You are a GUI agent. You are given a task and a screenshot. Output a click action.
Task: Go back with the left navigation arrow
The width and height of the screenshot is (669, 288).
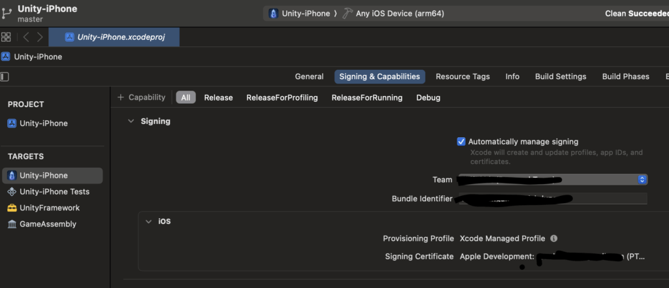click(x=26, y=37)
